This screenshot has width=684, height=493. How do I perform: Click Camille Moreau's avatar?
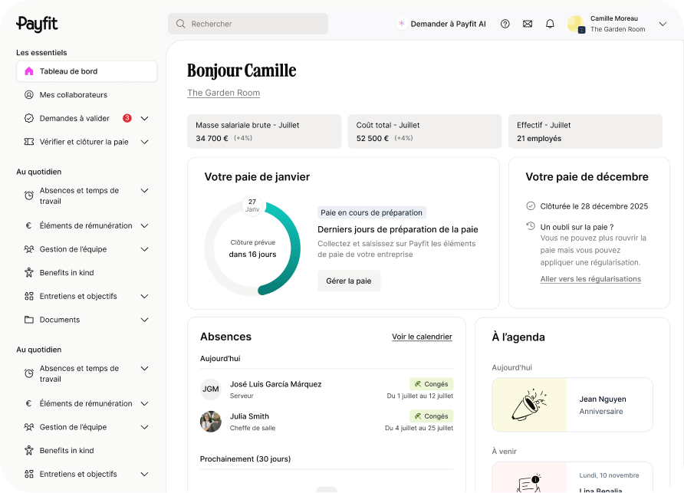576,24
